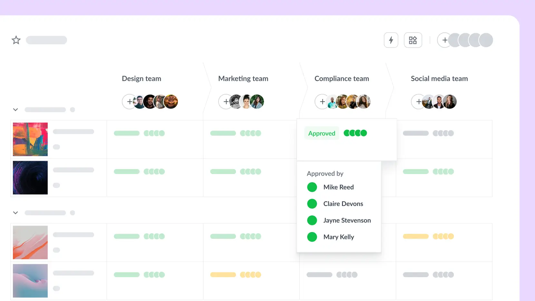
Task: Click the yellow progress pill in Social media team
Action: point(415,236)
